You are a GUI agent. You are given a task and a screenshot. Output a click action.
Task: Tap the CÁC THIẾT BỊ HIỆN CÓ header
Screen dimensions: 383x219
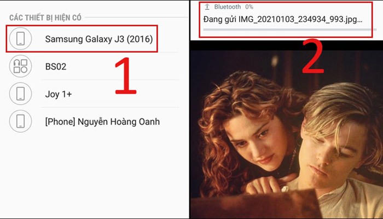(45, 18)
